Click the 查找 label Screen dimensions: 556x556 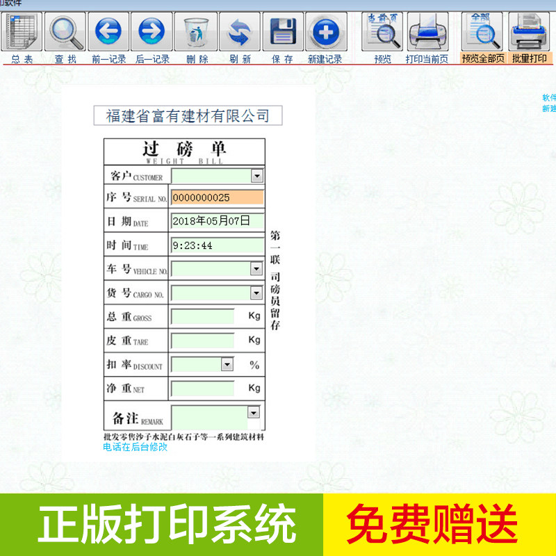[65, 59]
